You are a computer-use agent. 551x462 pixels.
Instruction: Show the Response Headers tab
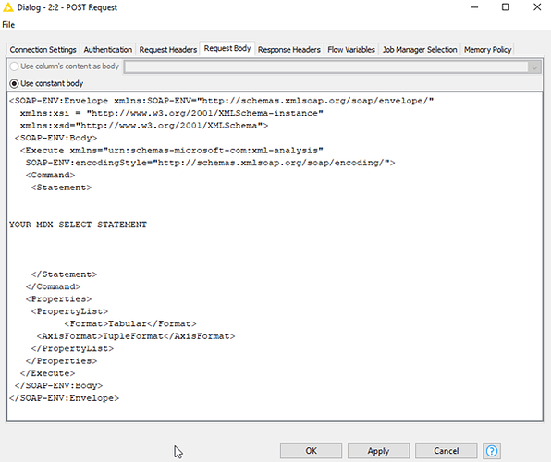tap(289, 50)
